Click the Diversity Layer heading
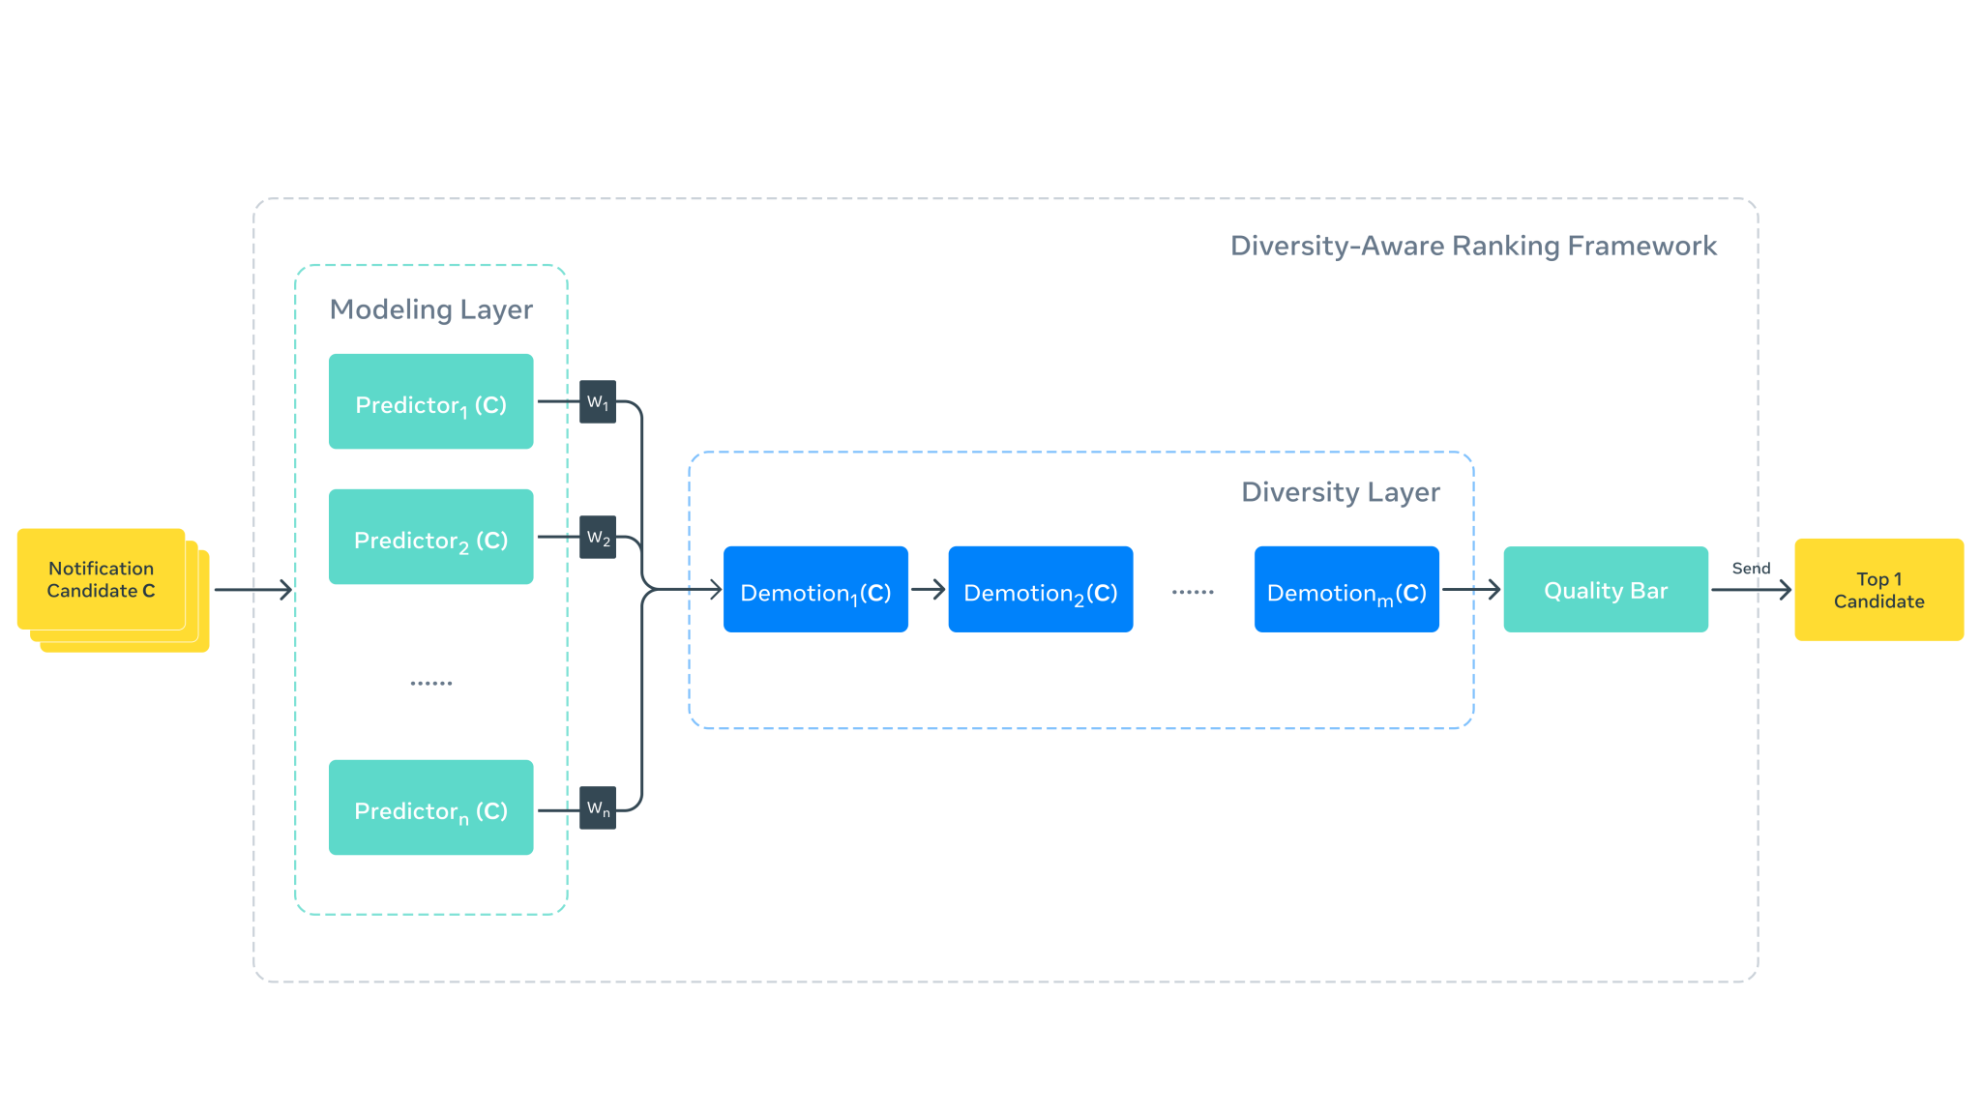 pos(1341,492)
